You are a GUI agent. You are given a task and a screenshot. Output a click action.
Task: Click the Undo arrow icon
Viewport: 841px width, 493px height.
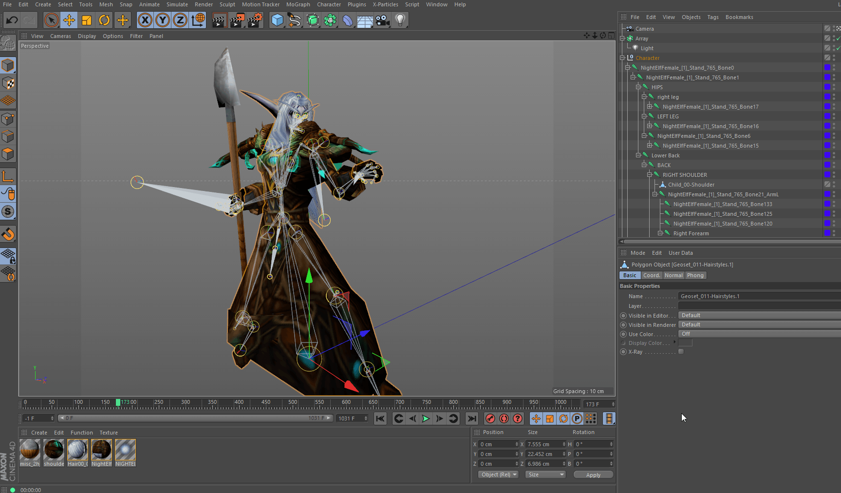pyautogui.click(x=12, y=20)
